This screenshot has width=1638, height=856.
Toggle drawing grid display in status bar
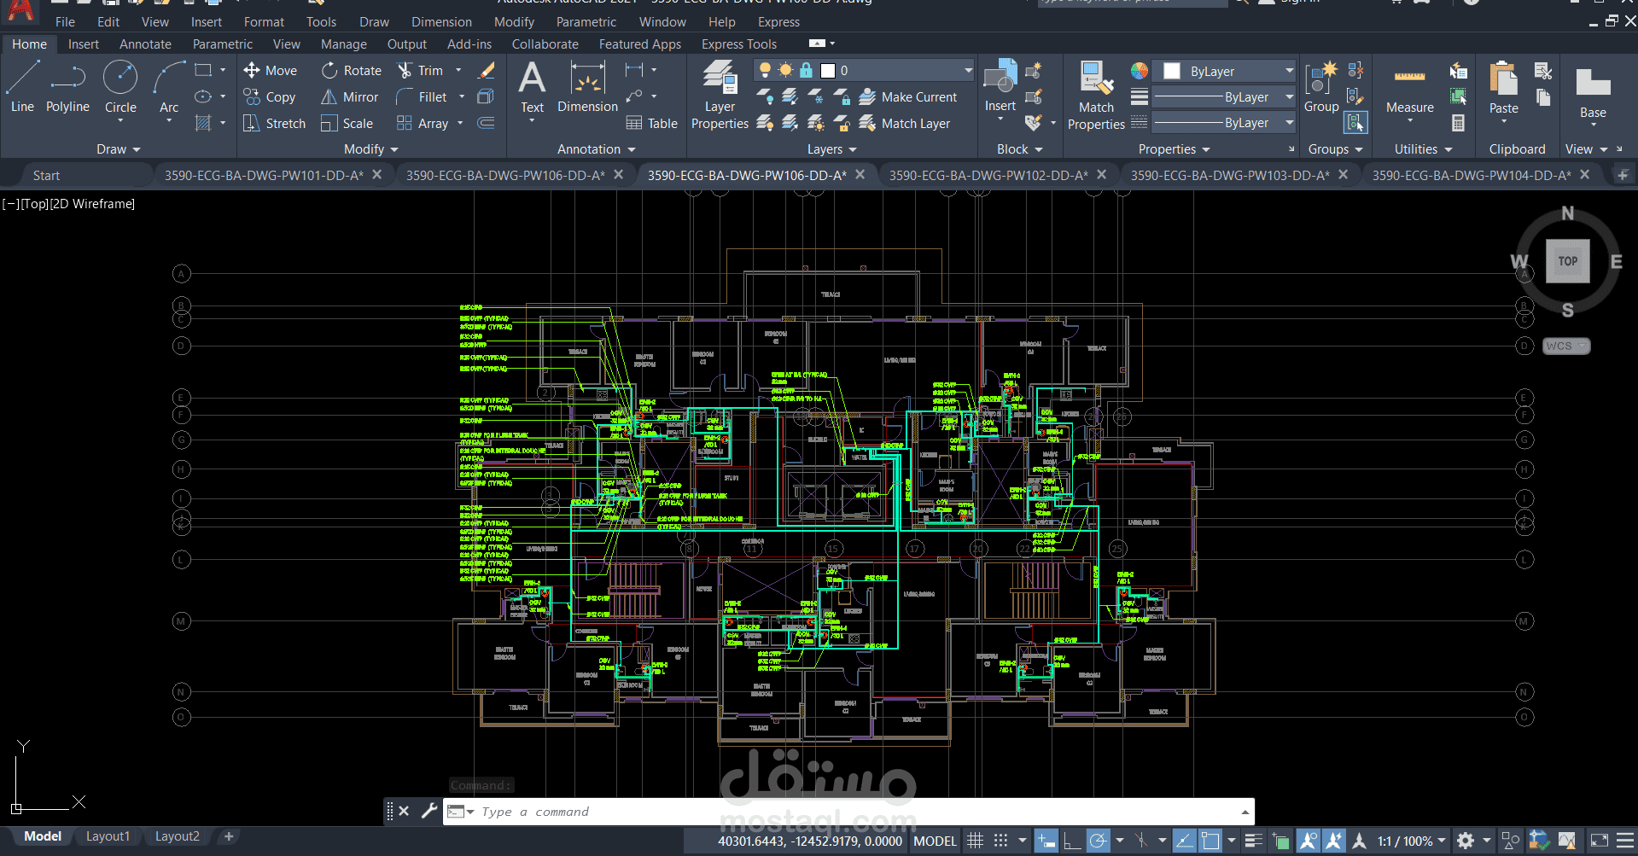(x=975, y=841)
